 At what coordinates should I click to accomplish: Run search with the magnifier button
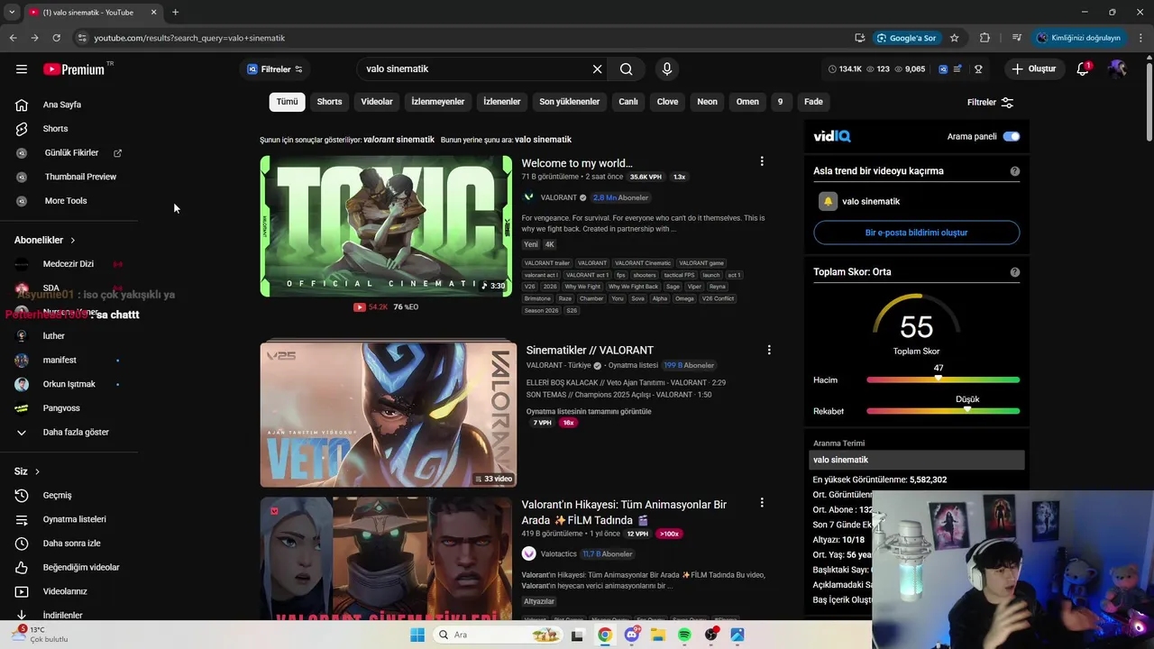pos(627,69)
